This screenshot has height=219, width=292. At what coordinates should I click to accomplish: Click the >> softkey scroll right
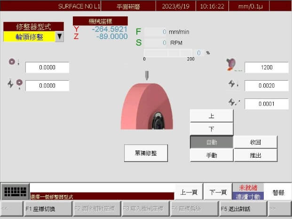(280, 209)
